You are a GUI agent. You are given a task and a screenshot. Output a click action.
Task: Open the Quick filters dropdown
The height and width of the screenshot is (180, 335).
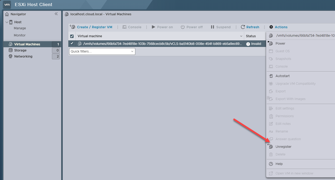pos(102,51)
